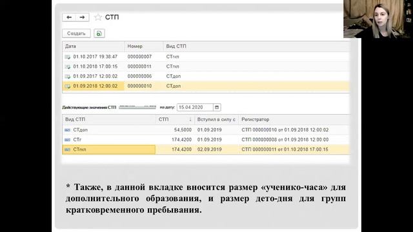
Task: Click registrator СТП 000000011 от 01.10.2018
Action: (285, 149)
